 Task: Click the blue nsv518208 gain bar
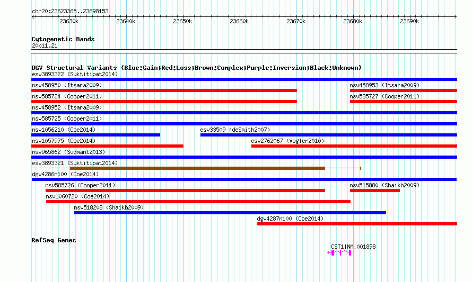tap(230, 213)
